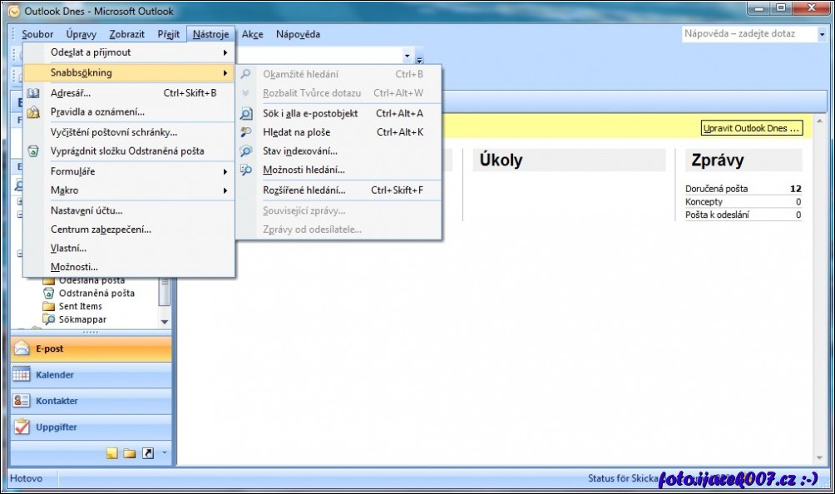The image size is (835, 494).
Task: Open the Doručená pošta link under Zprávy
Action: click(716, 189)
